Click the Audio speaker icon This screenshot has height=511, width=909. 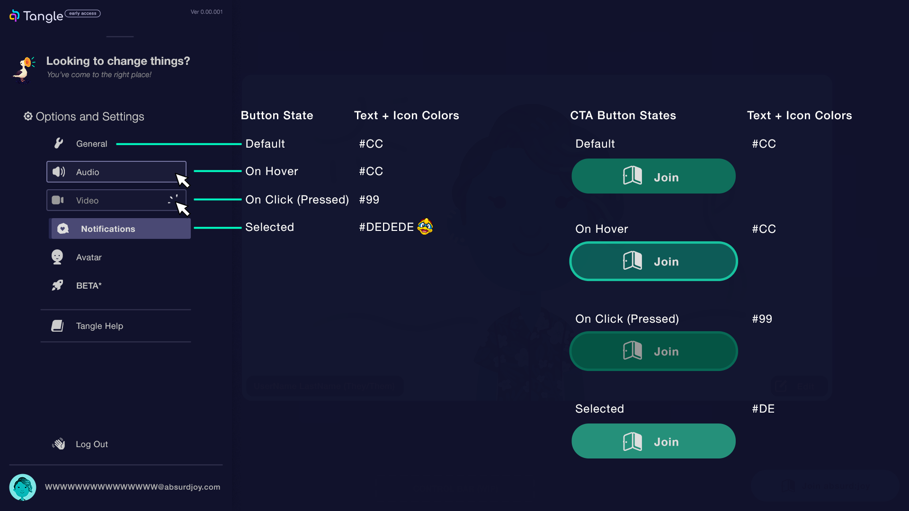click(59, 172)
